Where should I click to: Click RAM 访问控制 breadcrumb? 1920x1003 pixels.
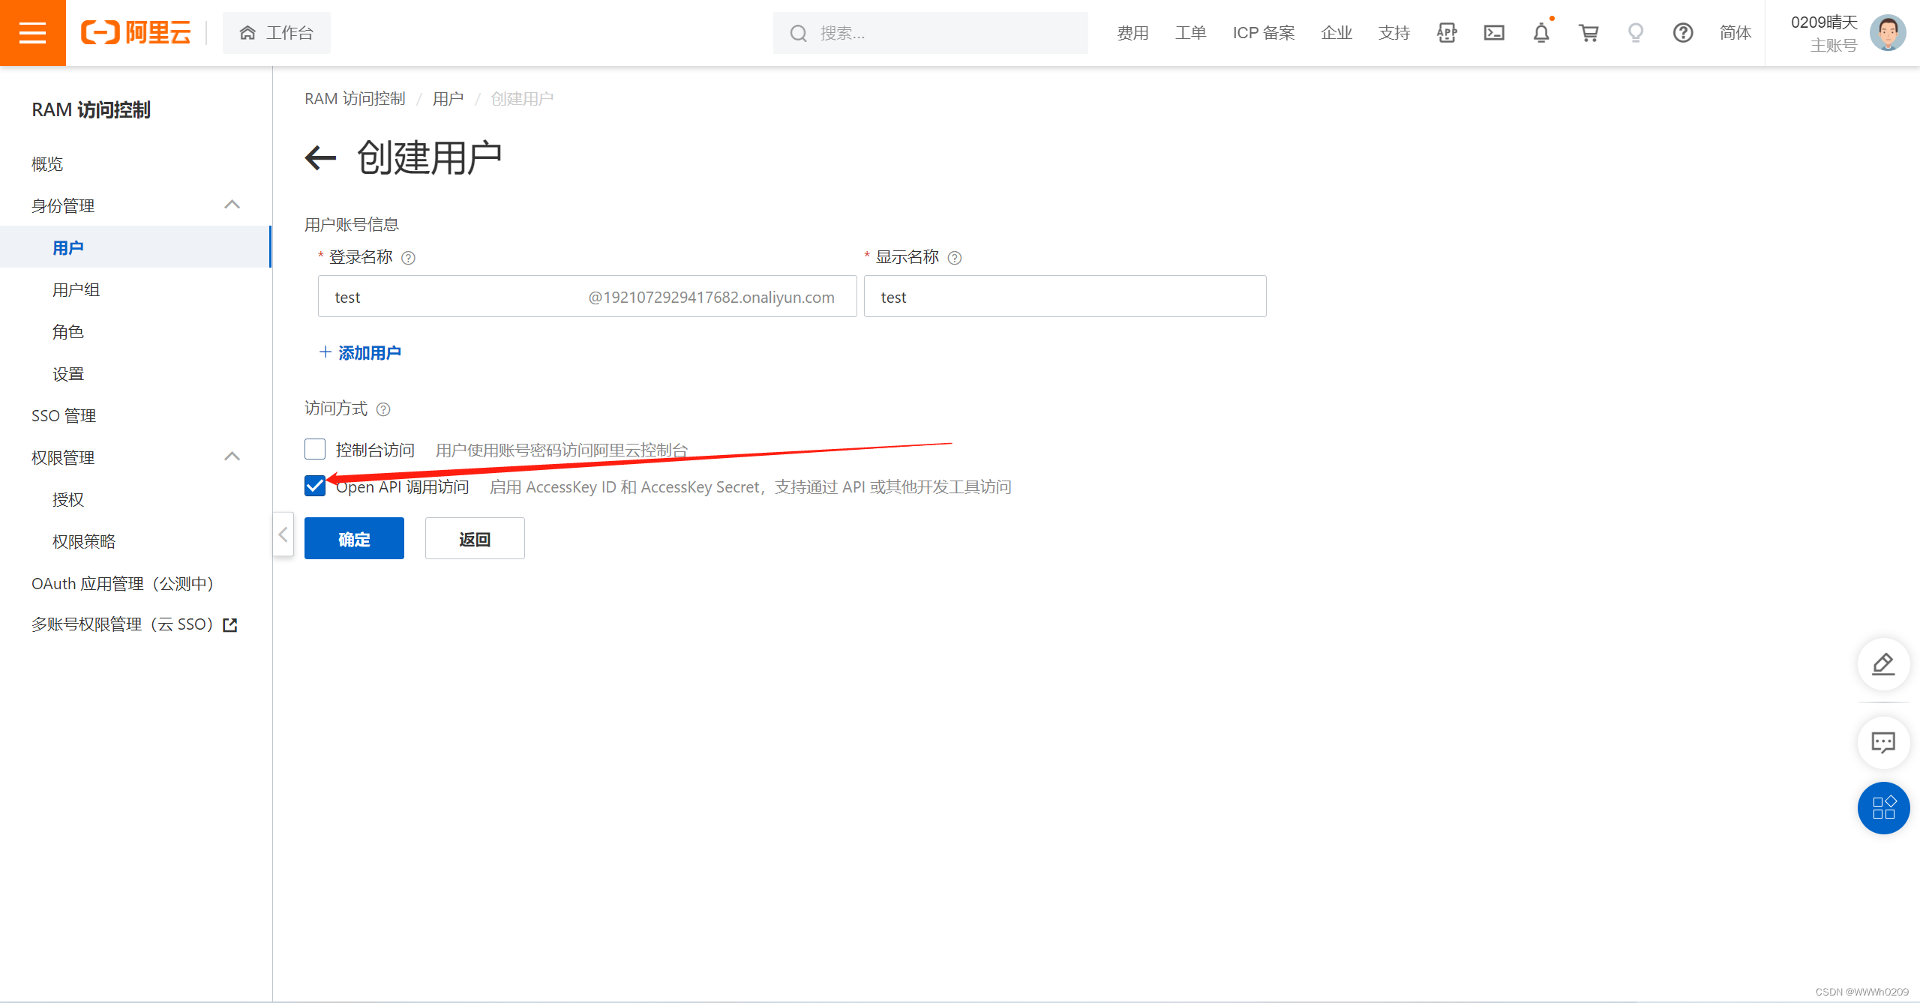355,99
